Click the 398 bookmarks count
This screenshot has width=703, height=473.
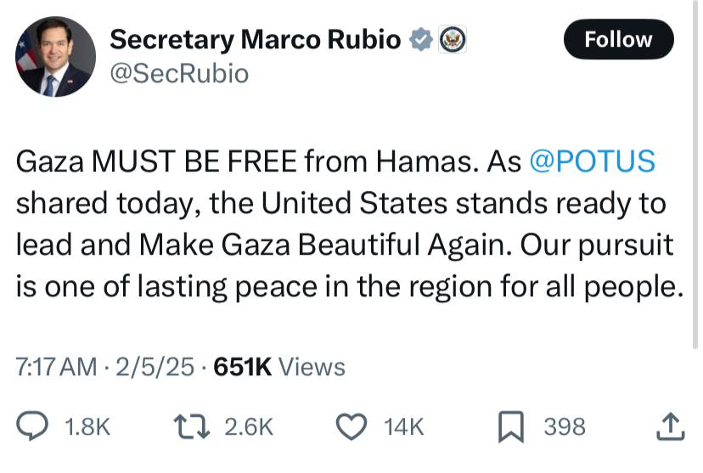tap(564, 426)
